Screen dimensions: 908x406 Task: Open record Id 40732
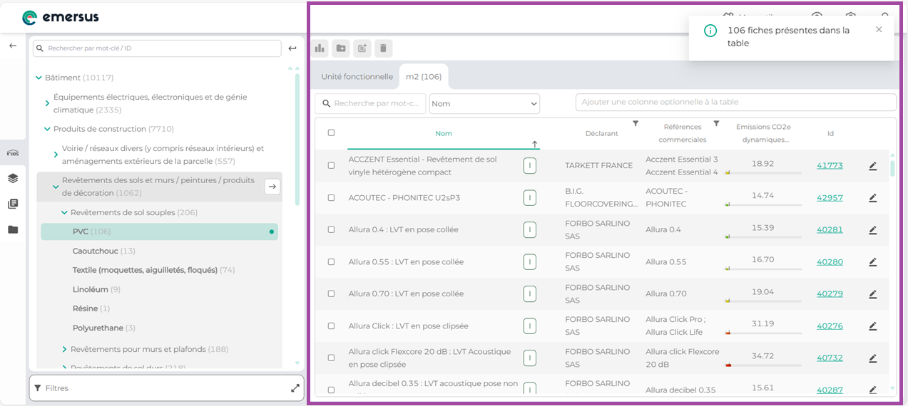pyautogui.click(x=830, y=358)
